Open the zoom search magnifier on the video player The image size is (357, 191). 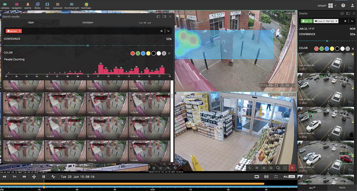(x=278, y=168)
